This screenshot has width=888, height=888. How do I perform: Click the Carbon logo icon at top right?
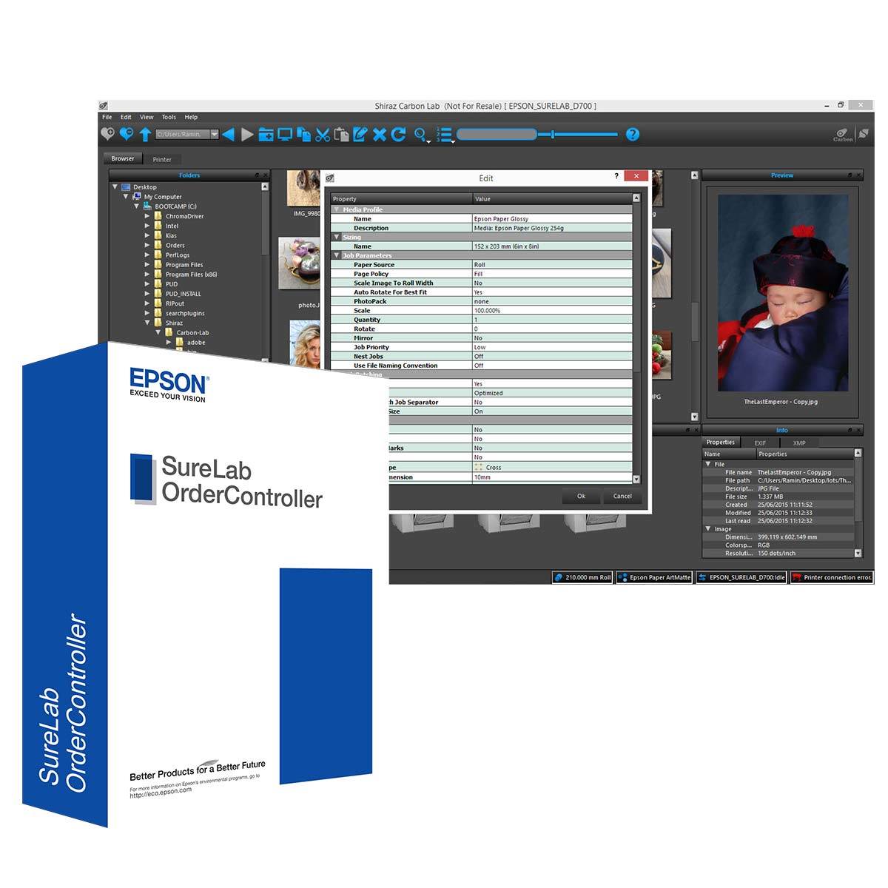[843, 135]
